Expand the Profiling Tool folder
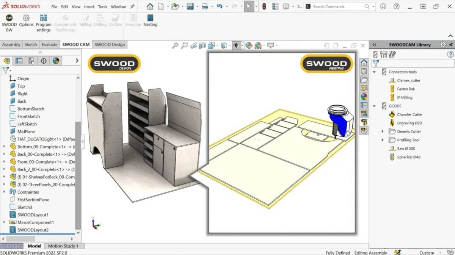The image size is (455, 255). point(383,140)
